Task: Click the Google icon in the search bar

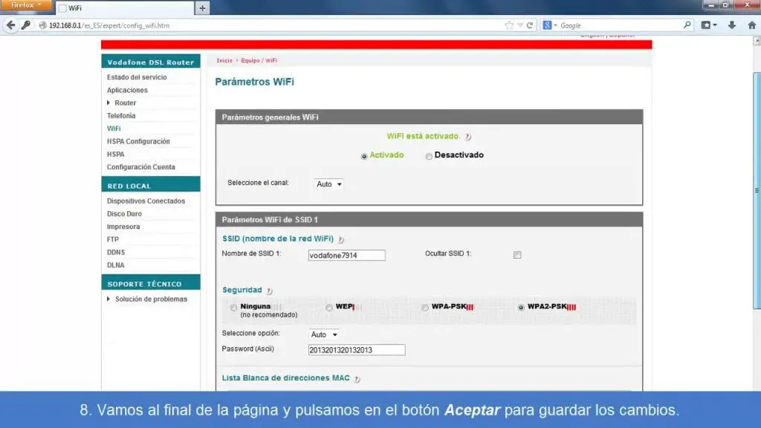Action: coord(547,25)
